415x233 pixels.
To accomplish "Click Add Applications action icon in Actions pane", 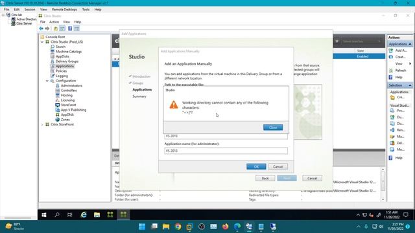I will [x=391, y=50].
